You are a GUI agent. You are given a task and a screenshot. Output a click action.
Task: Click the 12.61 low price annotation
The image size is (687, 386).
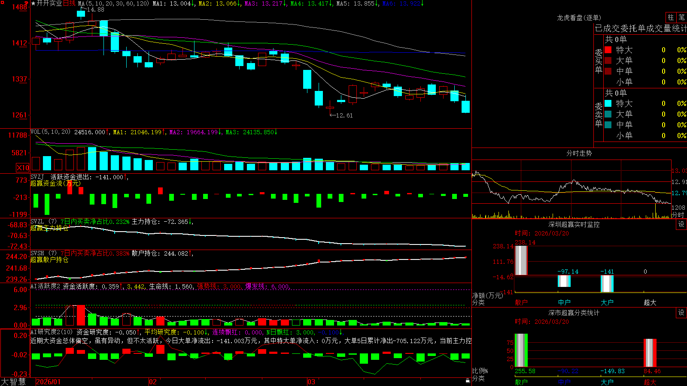point(344,115)
